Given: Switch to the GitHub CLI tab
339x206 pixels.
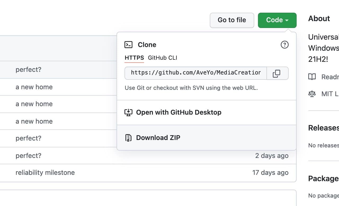Looking at the screenshot, I should [162, 58].
